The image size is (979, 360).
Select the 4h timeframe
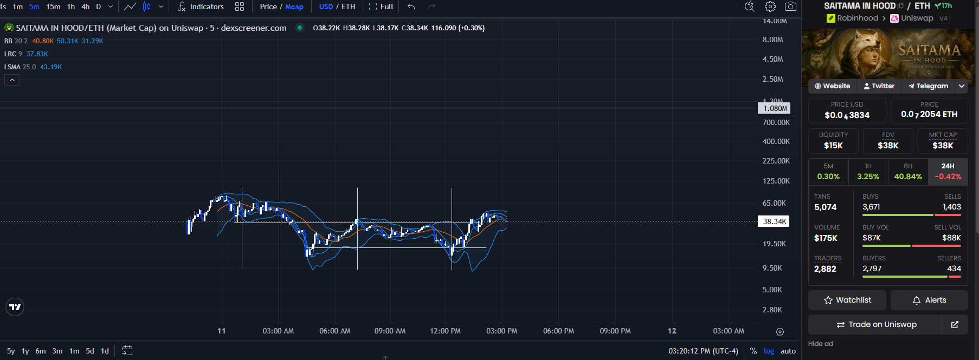[85, 6]
